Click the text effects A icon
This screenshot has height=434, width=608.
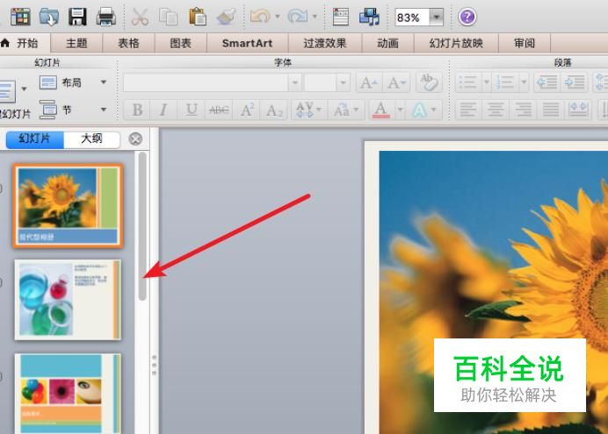[x=420, y=110]
